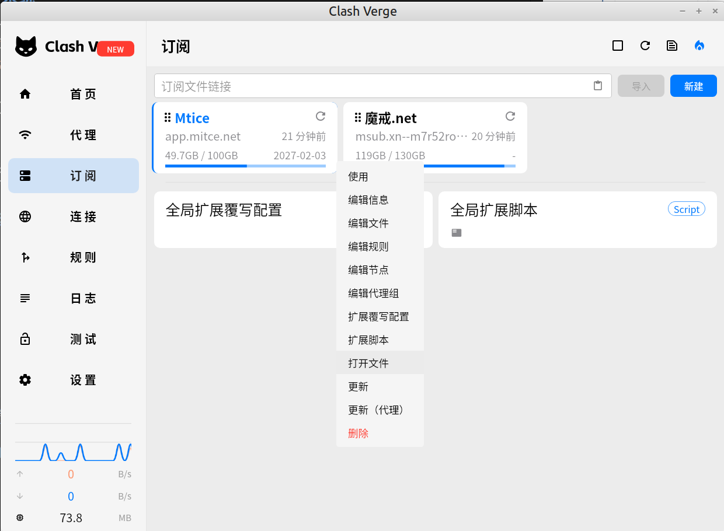Viewport: 724px width, 531px height.
Task: Choose 编辑文件 in the context menu
Action: pyautogui.click(x=380, y=223)
